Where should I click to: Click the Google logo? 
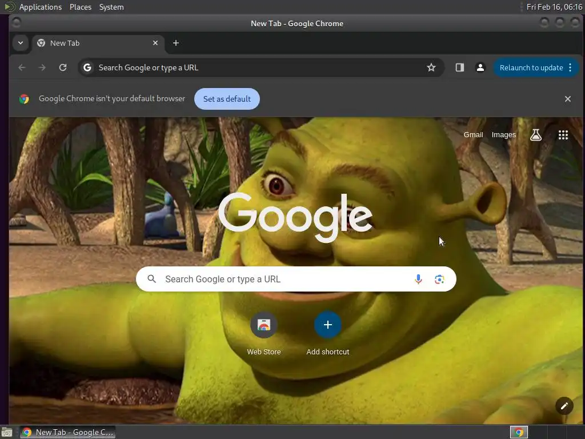tap(295, 217)
